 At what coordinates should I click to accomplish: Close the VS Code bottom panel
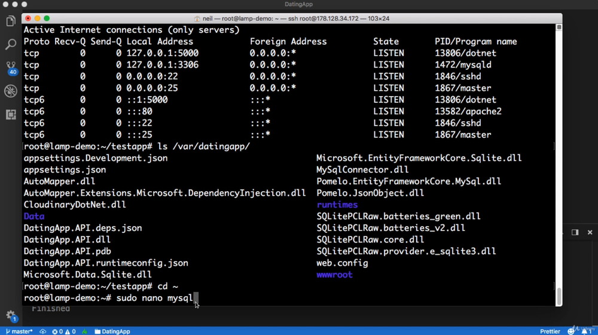[x=590, y=232]
